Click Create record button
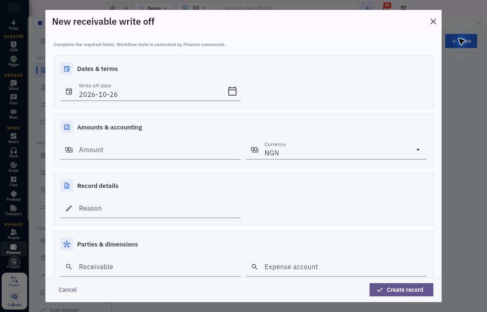The width and height of the screenshot is (487, 312). click(x=401, y=290)
